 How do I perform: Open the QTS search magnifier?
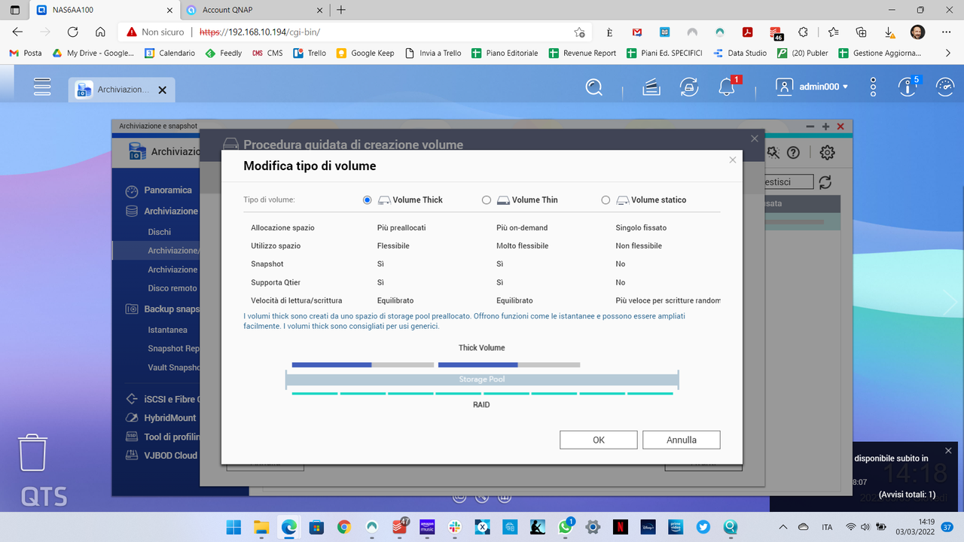pyautogui.click(x=594, y=87)
